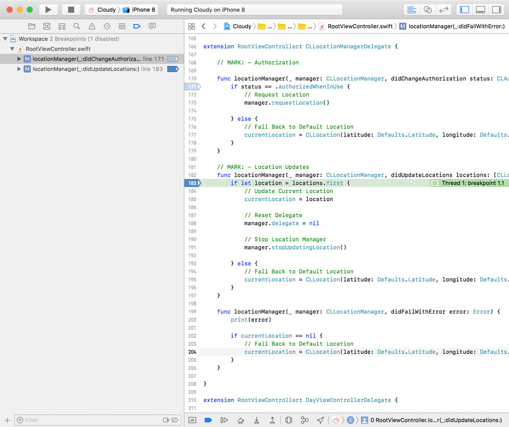The image size is (509, 427).
Task: Open the Find navigator search icon
Action: (x=77, y=26)
